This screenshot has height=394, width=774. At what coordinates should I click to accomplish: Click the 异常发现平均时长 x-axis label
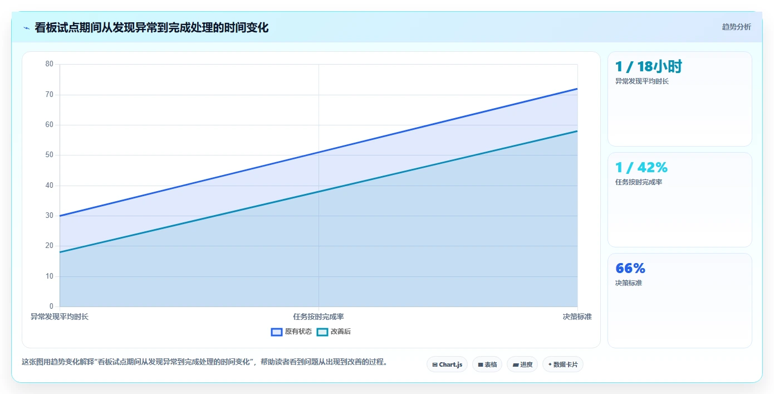[x=60, y=317]
